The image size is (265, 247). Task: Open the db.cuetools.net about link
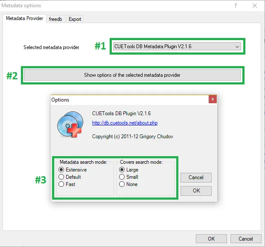pos(125,123)
